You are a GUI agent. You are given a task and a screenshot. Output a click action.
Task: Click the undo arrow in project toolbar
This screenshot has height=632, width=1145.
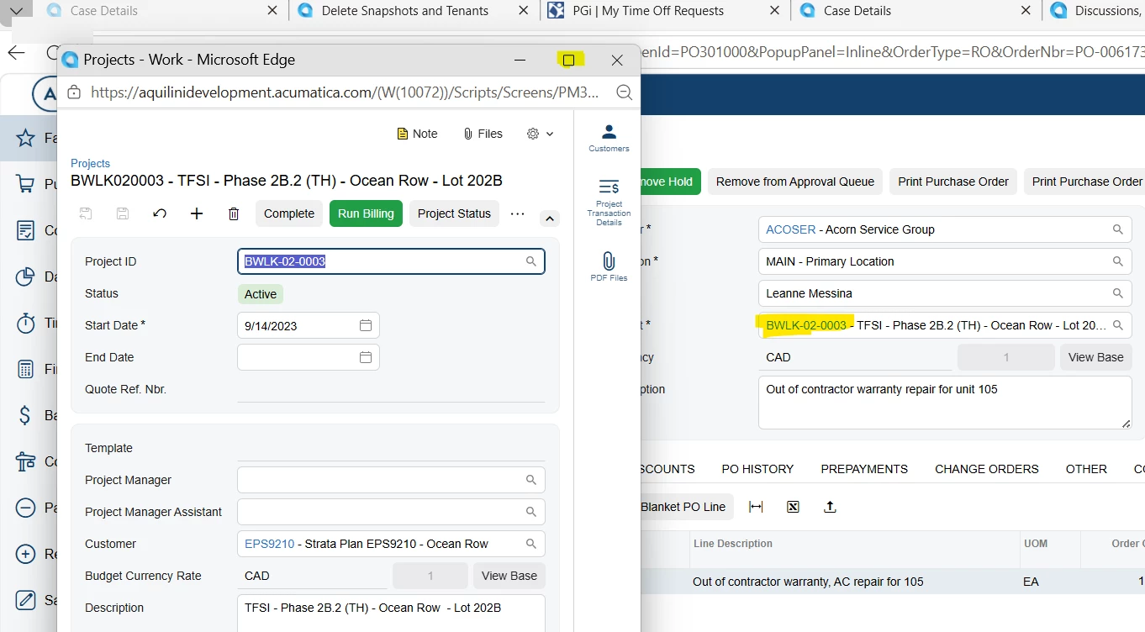tap(160, 213)
